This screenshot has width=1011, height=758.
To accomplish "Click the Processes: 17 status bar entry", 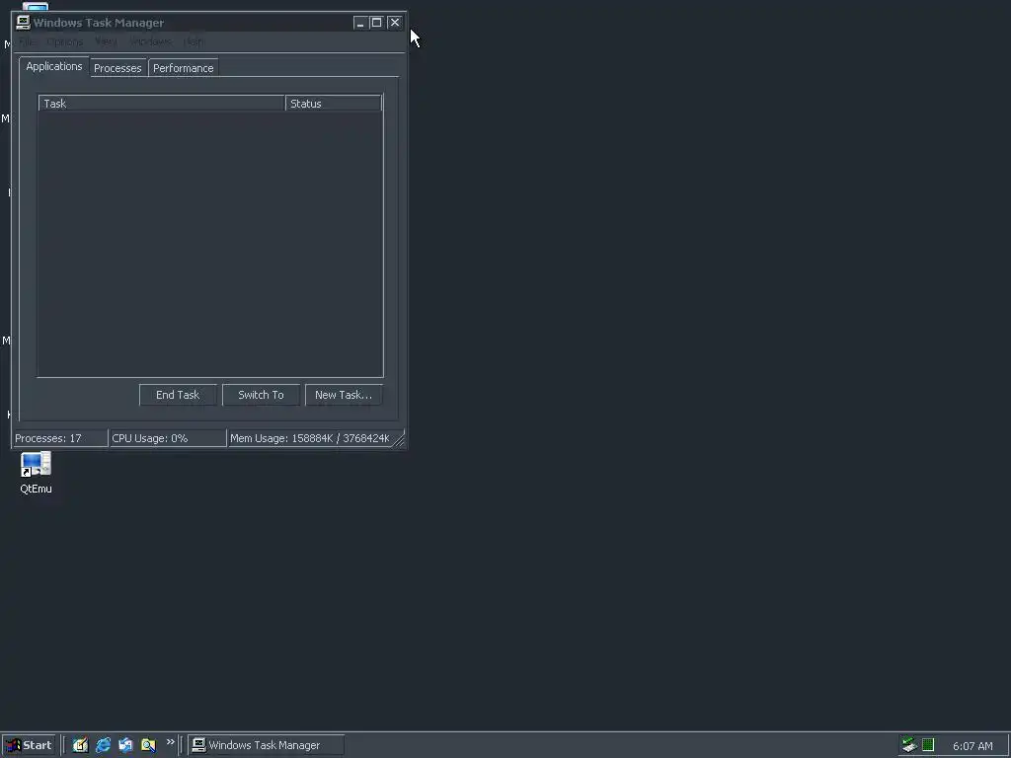I will 60,438.
